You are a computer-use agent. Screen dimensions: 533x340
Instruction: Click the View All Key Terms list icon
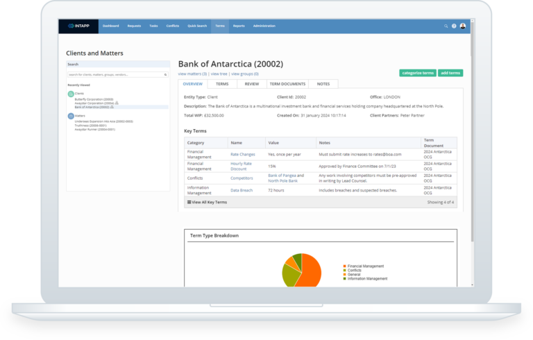tap(189, 202)
